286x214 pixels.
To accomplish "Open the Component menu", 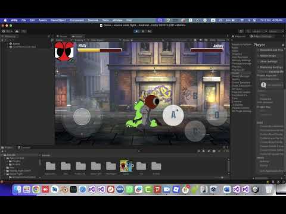I will (x=77, y=20).
